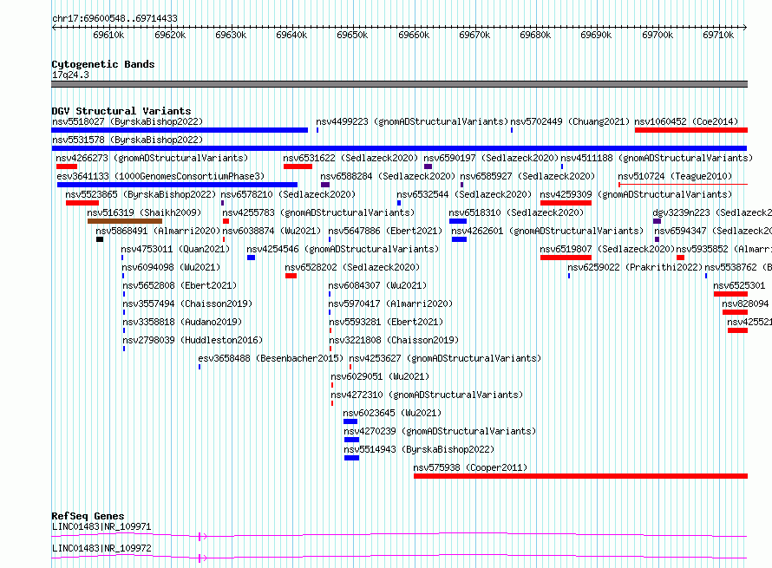Click the nsv6585927 (Sedlazeck2020) label
The height and width of the screenshot is (568, 772).
pyautogui.click(x=527, y=176)
